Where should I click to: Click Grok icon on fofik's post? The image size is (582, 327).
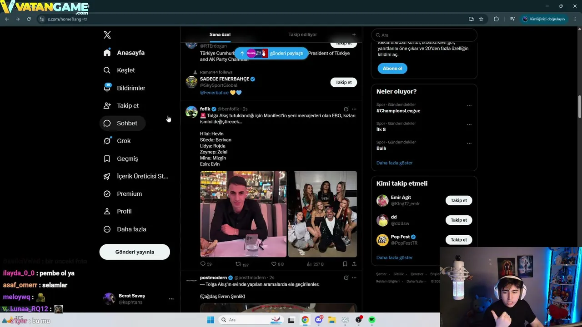(346, 109)
